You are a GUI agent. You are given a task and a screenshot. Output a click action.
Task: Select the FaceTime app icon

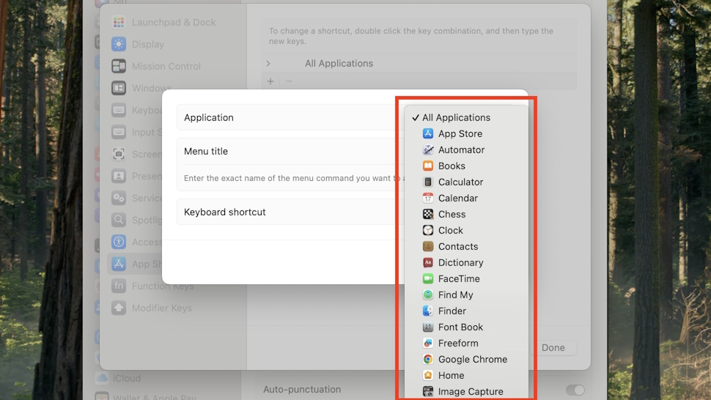(427, 278)
